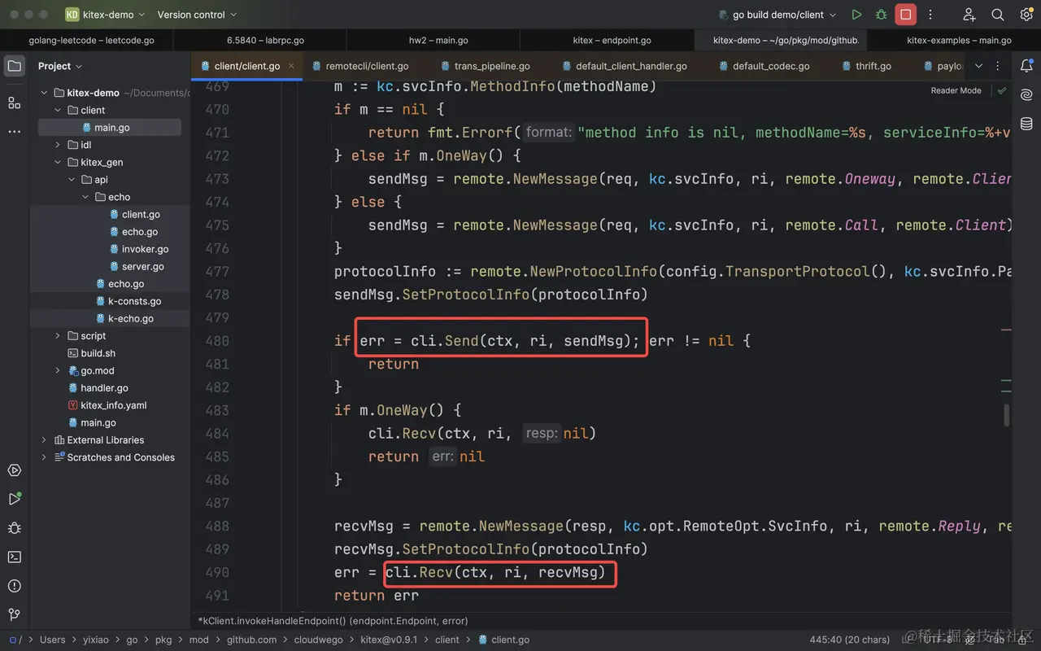The width and height of the screenshot is (1041, 651).
Task: Switch to default_codec.go tab
Action: point(764,66)
